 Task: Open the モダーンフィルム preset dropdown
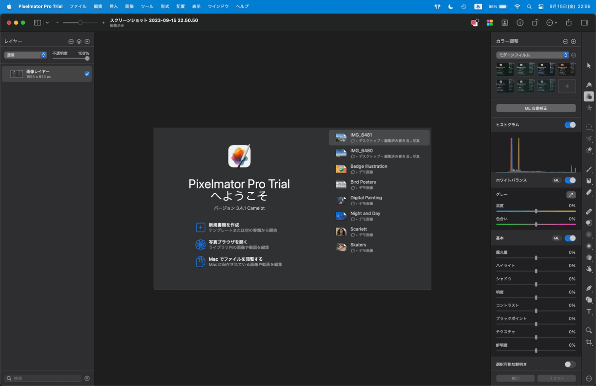coord(532,55)
